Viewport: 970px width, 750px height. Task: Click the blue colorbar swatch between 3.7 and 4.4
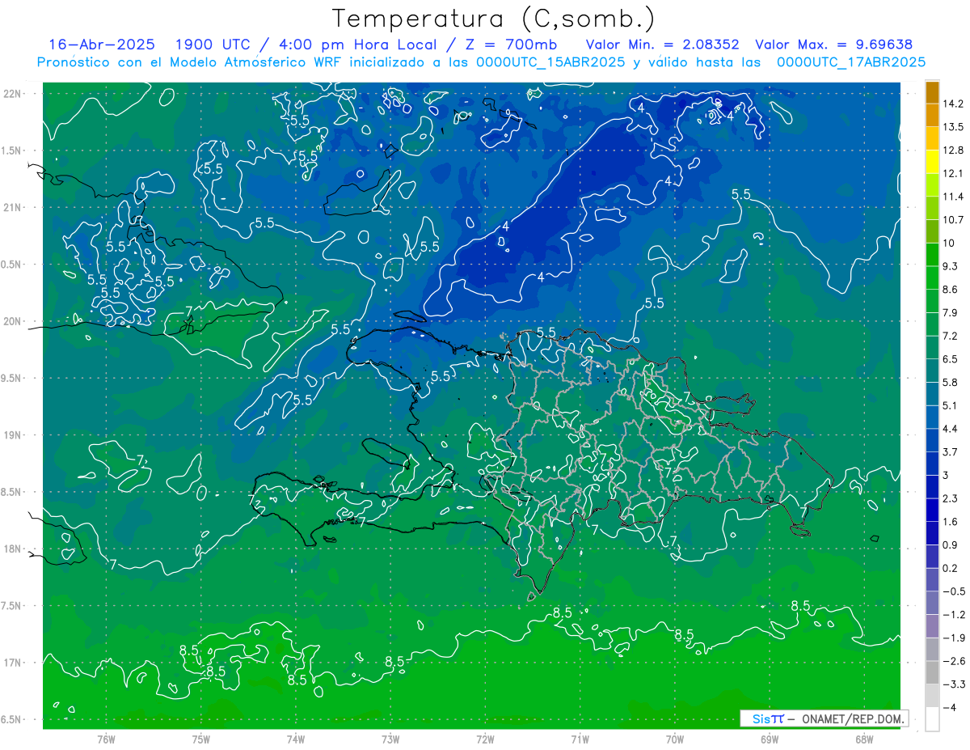[x=932, y=440]
